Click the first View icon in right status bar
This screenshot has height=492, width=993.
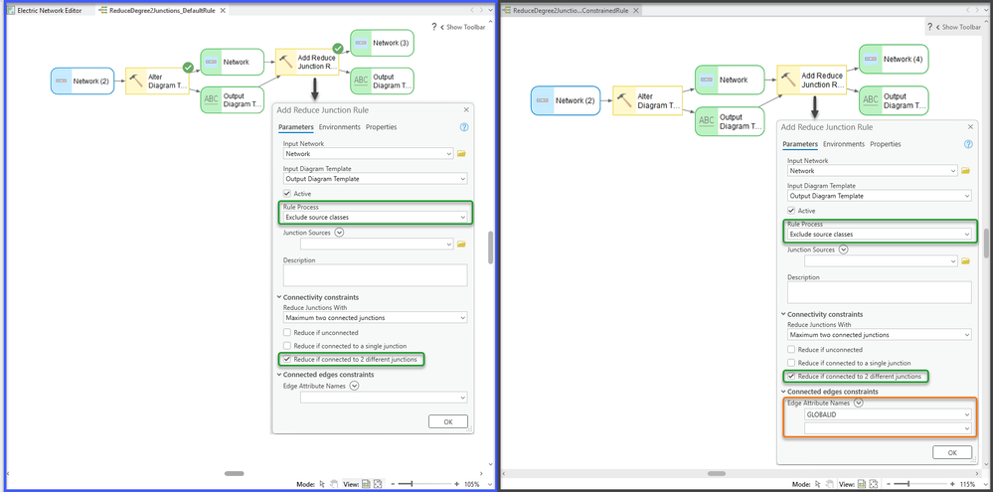(x=861, y=484)
